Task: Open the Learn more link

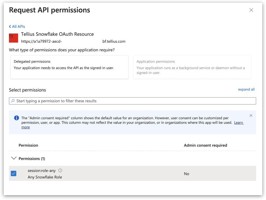Action: click(238, 123)
